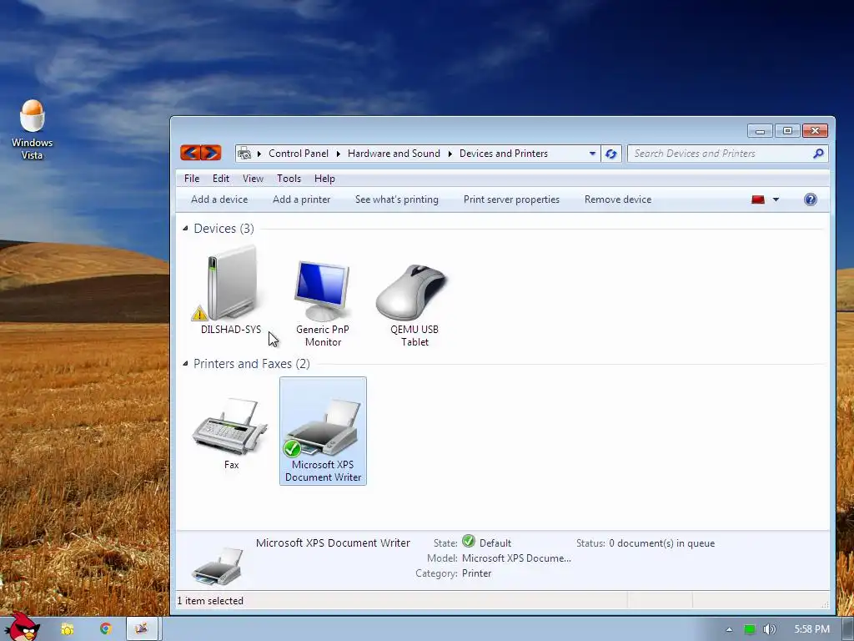This screenshot has width=854, height=641.
Task: Click the '1 item selected' status text
Action: [210, 601]
